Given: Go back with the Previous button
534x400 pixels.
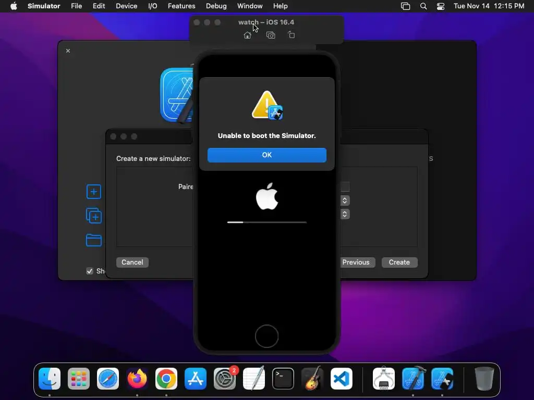Looking at the screenshot, I should click(x=356, y=262).
